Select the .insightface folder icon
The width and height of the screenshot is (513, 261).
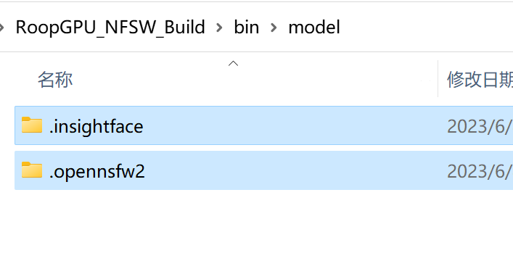click(32, 125)
